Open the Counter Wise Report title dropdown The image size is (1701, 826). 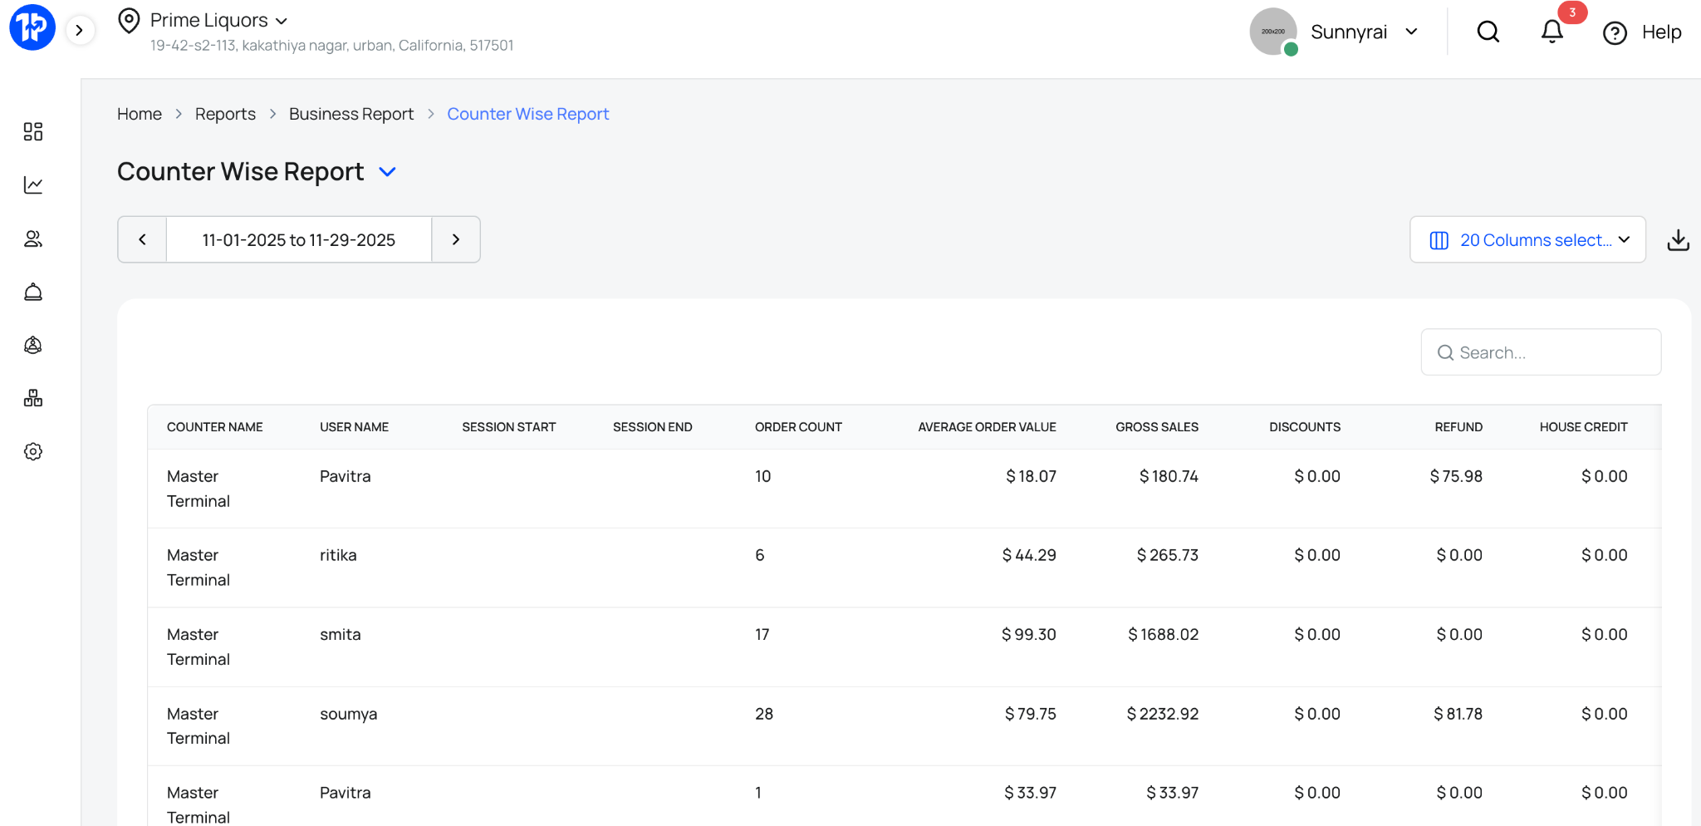(387, 172)
